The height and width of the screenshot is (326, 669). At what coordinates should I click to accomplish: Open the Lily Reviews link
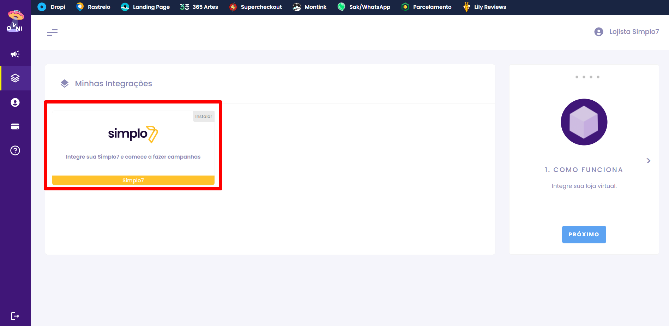484,7
